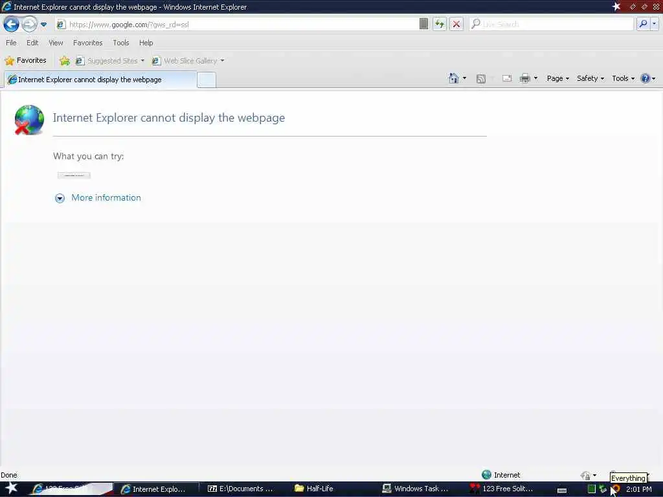Click the globe error icon on page

(x=28, y=120)
